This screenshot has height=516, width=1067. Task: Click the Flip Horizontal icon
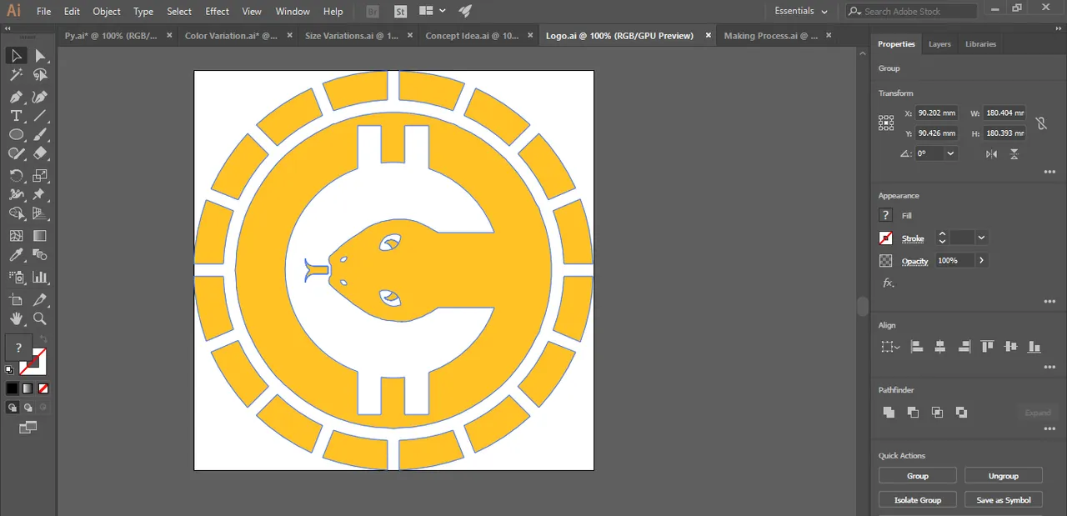click(x=991, y=154)
